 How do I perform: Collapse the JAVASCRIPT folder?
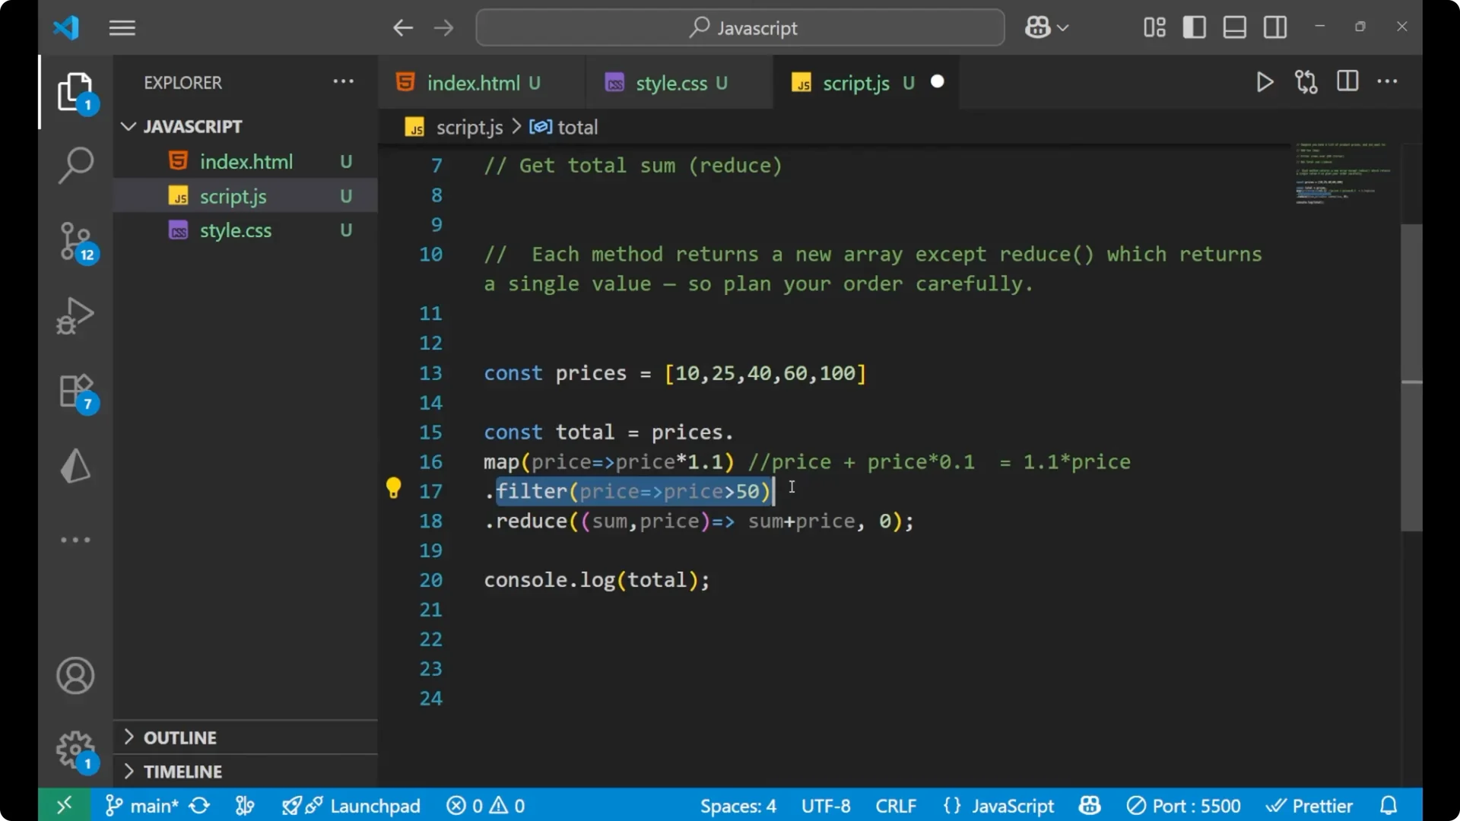point(128,126)
